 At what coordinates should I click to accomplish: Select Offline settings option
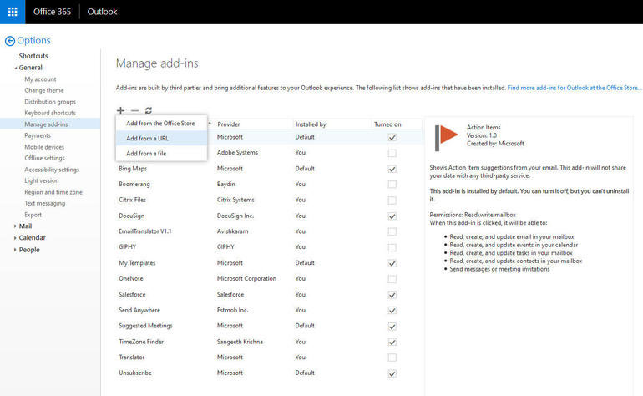(x=44, y=158)
